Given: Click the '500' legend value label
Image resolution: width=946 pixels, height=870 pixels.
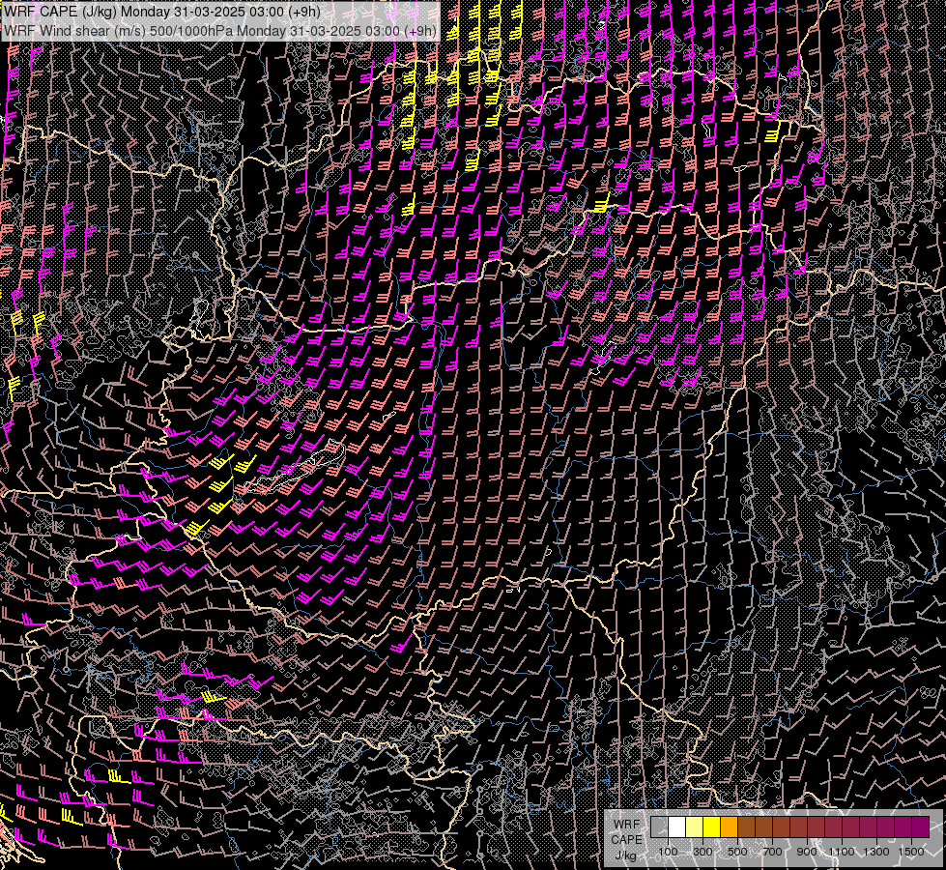Looking at the screenshot, I should [x=737, y=852].
